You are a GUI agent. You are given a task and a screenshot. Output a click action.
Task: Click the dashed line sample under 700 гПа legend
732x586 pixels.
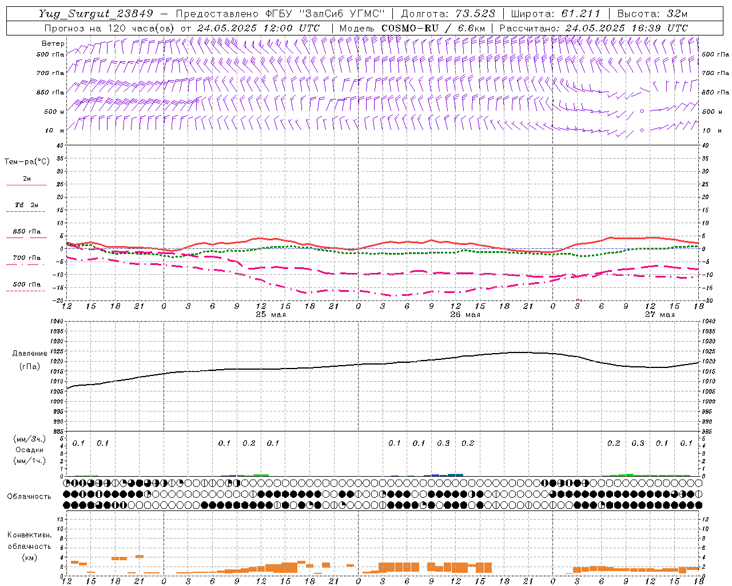tap(25, 264)
